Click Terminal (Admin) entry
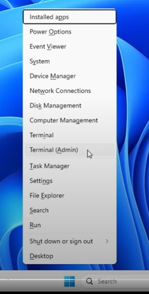The width and height of the screenshot is (149, 294). point(69,150)
